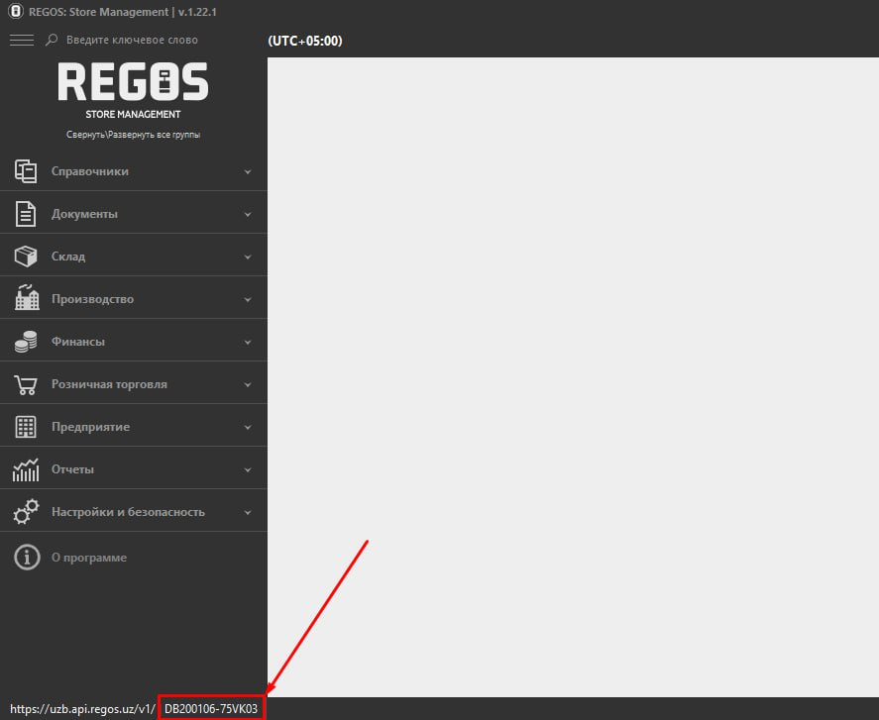Open the hamburger menu icon
The height and width of the screenshot is (720, 879).
22,40
